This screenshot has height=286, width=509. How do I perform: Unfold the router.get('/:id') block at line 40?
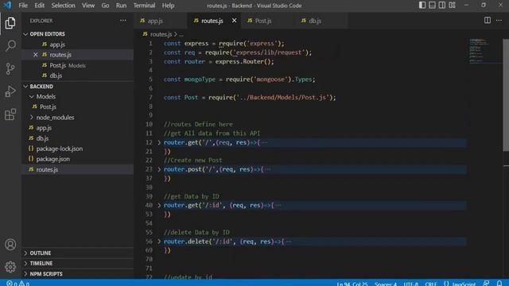tap(159, 205)
